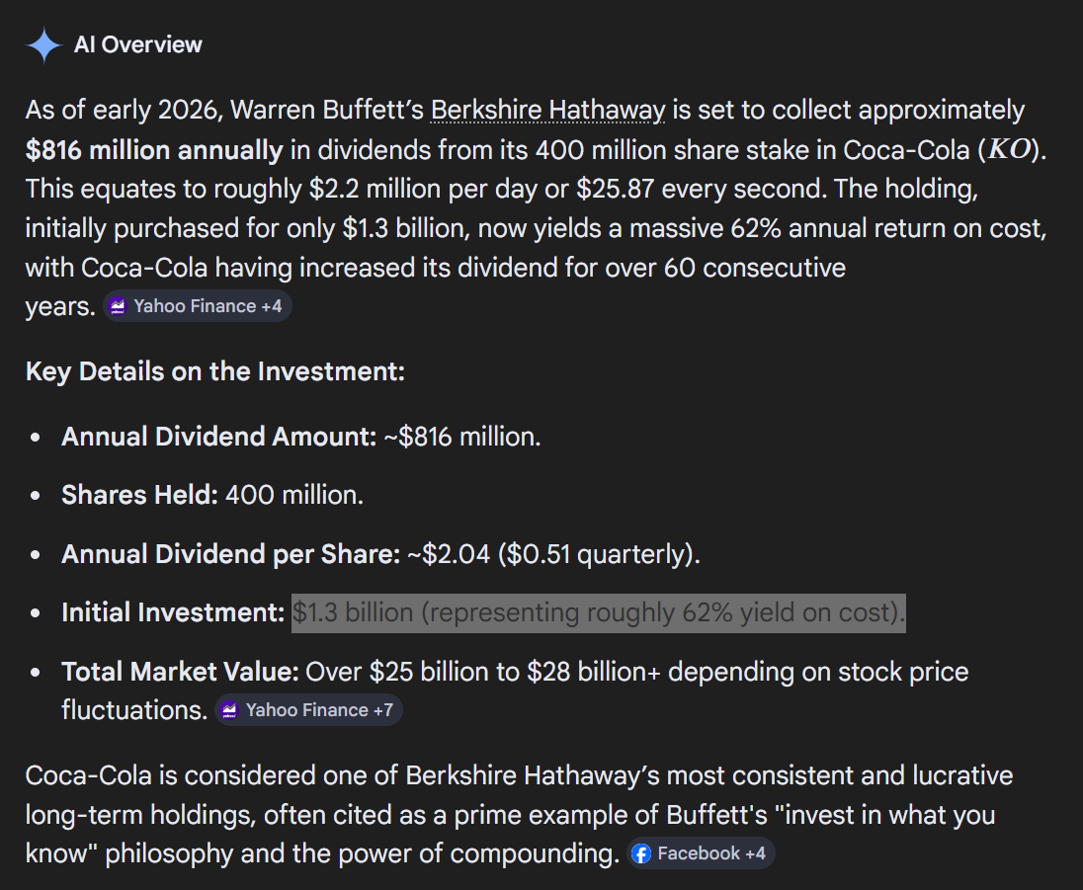The height and width of the screenshot is (890, 1083).
Task: Click Yahoo Finance icon in +4 chip
Action: point(119,306)
